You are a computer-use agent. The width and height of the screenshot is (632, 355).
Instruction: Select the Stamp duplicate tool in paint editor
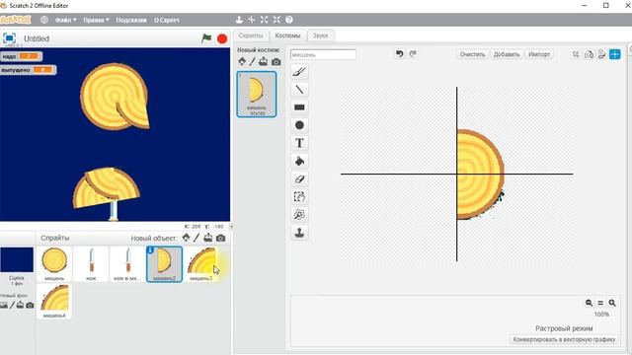pos(299,233)
